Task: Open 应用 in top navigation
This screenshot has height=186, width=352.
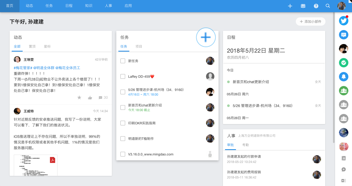Action: click(x=128, y=6)
